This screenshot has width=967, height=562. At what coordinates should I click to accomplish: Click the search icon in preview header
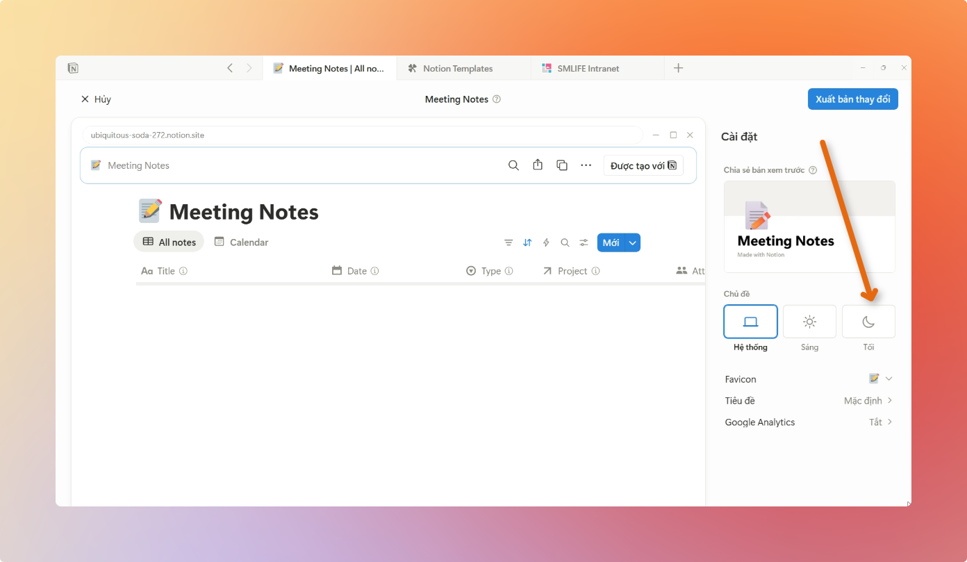point(513,165)
